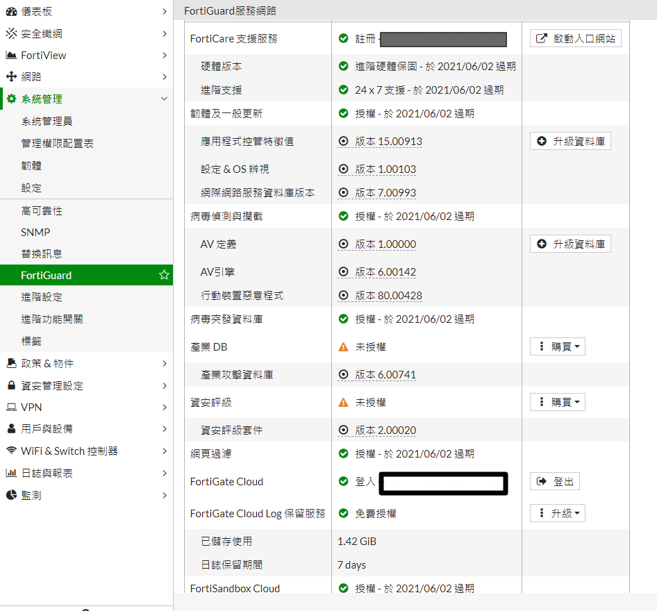Click the 安全織網 security fabric icon

point(11,33)
